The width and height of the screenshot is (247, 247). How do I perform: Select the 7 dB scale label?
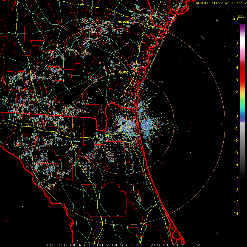pyautogui.click(x=237, y=31)
